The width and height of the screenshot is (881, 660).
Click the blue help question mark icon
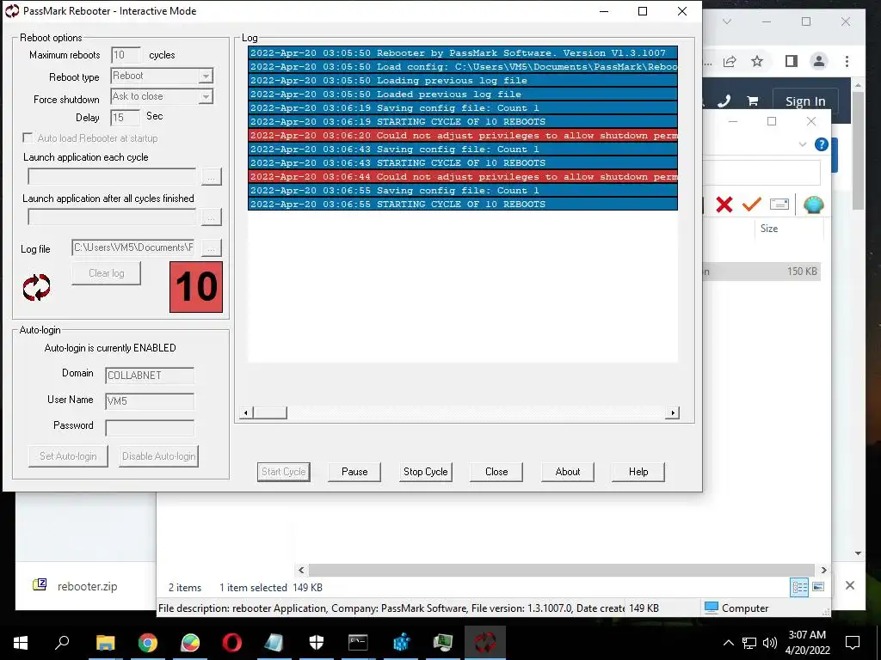pyautogui.click(x=822, y=144)
